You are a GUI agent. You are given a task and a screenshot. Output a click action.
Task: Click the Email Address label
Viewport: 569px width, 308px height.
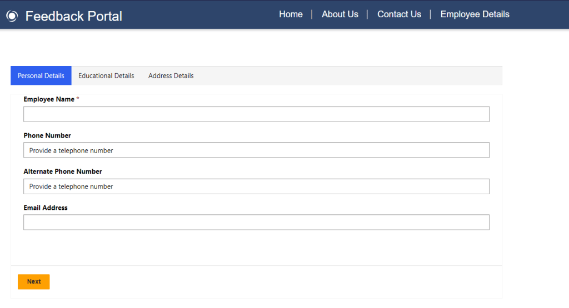(46, 208)
